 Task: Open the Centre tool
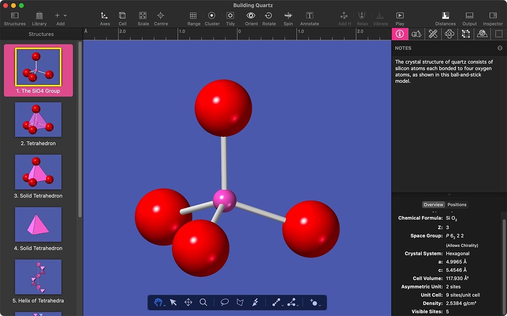161,17
